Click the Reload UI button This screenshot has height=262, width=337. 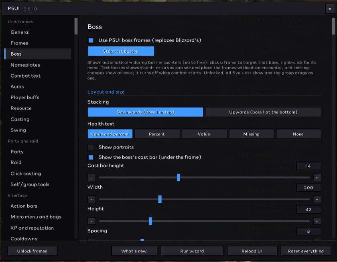[252, 251]
